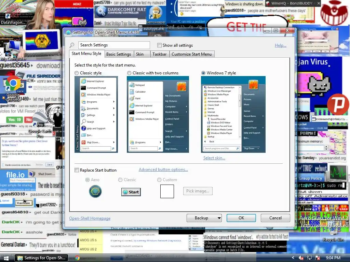Select the Custom button style radio
This screenshot has width=350, height=262.
point(159,180)
